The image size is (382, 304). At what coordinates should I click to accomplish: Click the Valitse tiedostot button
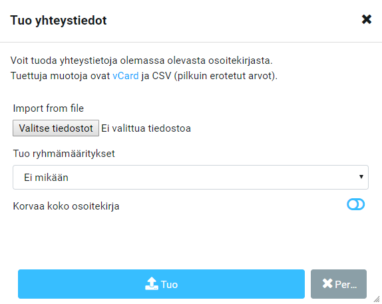[56, 128]
